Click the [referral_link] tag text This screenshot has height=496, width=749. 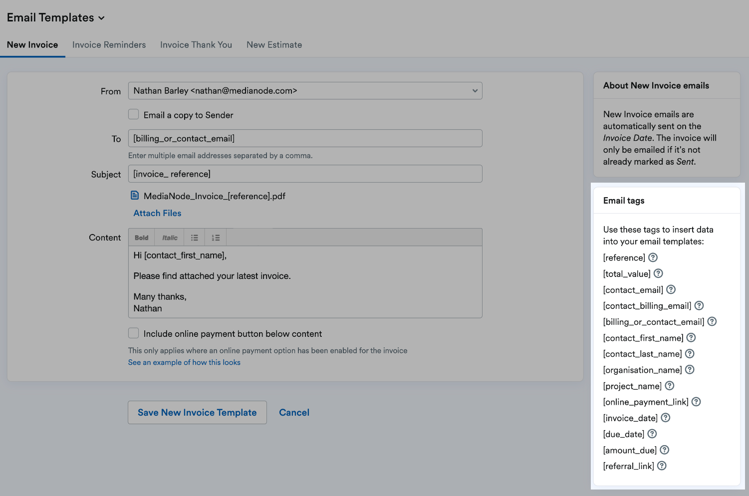click(629, 466)
